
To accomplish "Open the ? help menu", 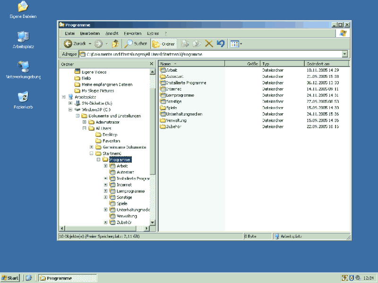I will pyautogui.click(x=166, y=33).
